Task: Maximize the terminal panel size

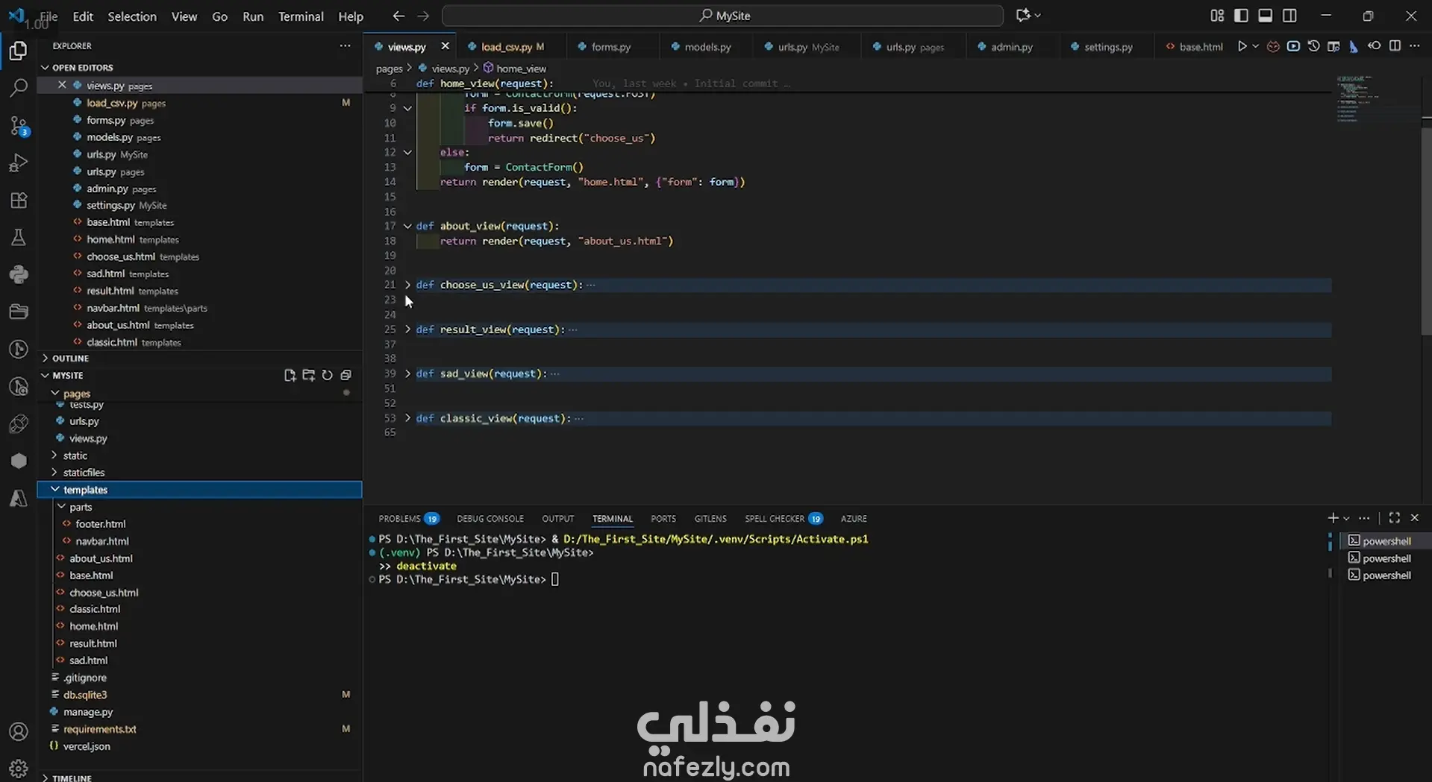Action: point(1394,518)
